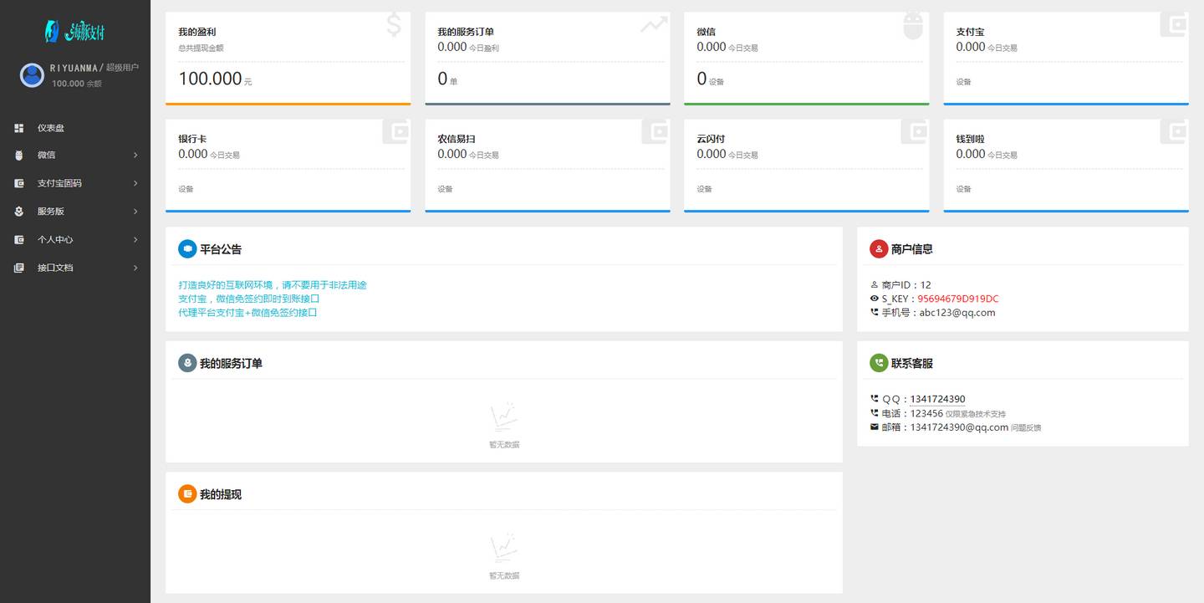
Task: Open the 个人中心 menu item
Action: coord(55,240)
